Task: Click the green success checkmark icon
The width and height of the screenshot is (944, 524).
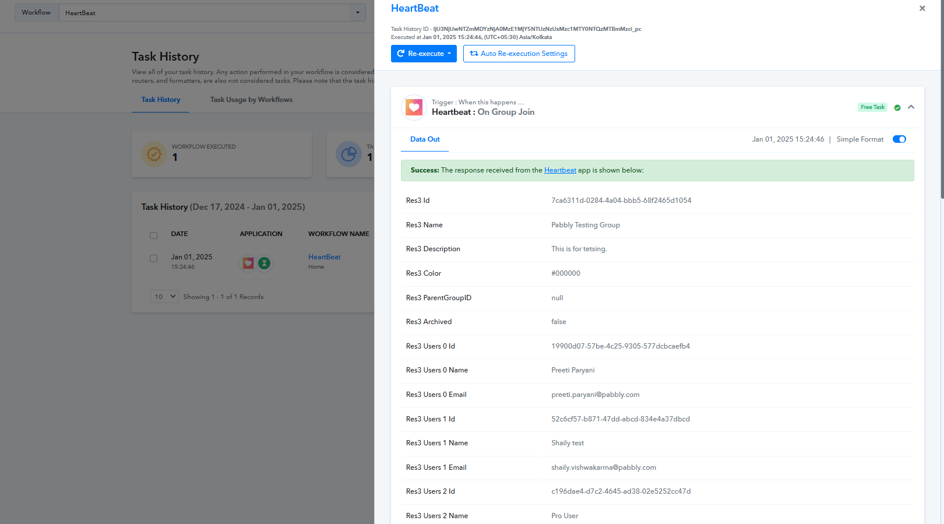Action: (x=897, y=107)
